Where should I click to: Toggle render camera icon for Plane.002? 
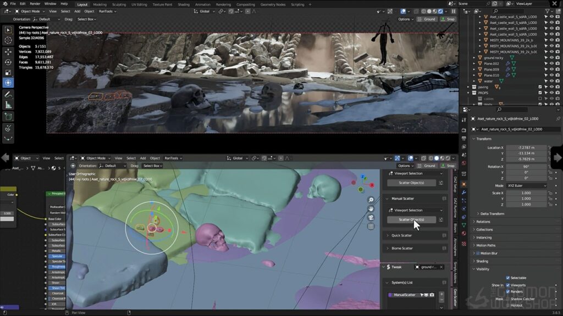[x=558, y=64]
